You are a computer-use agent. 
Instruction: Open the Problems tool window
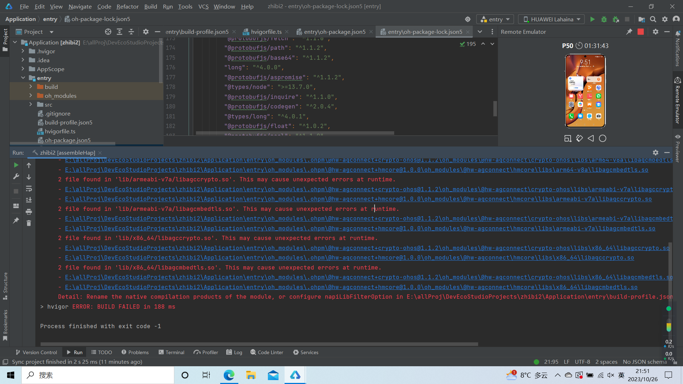point(135,352)
